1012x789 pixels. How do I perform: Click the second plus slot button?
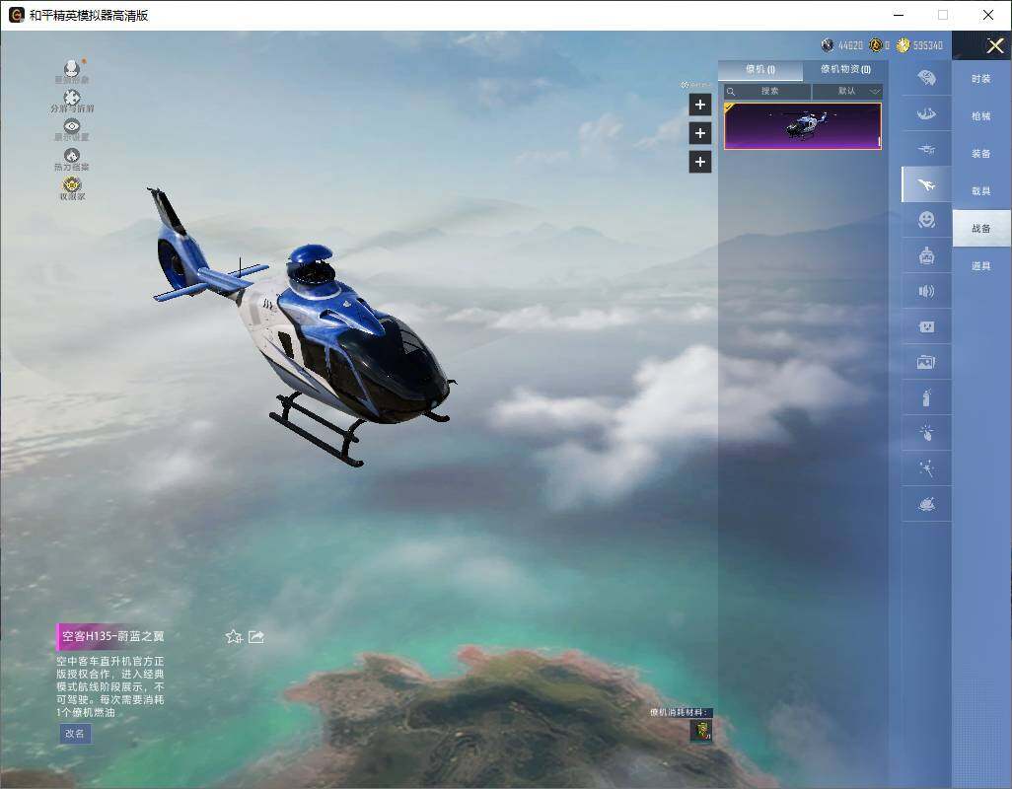699,133
